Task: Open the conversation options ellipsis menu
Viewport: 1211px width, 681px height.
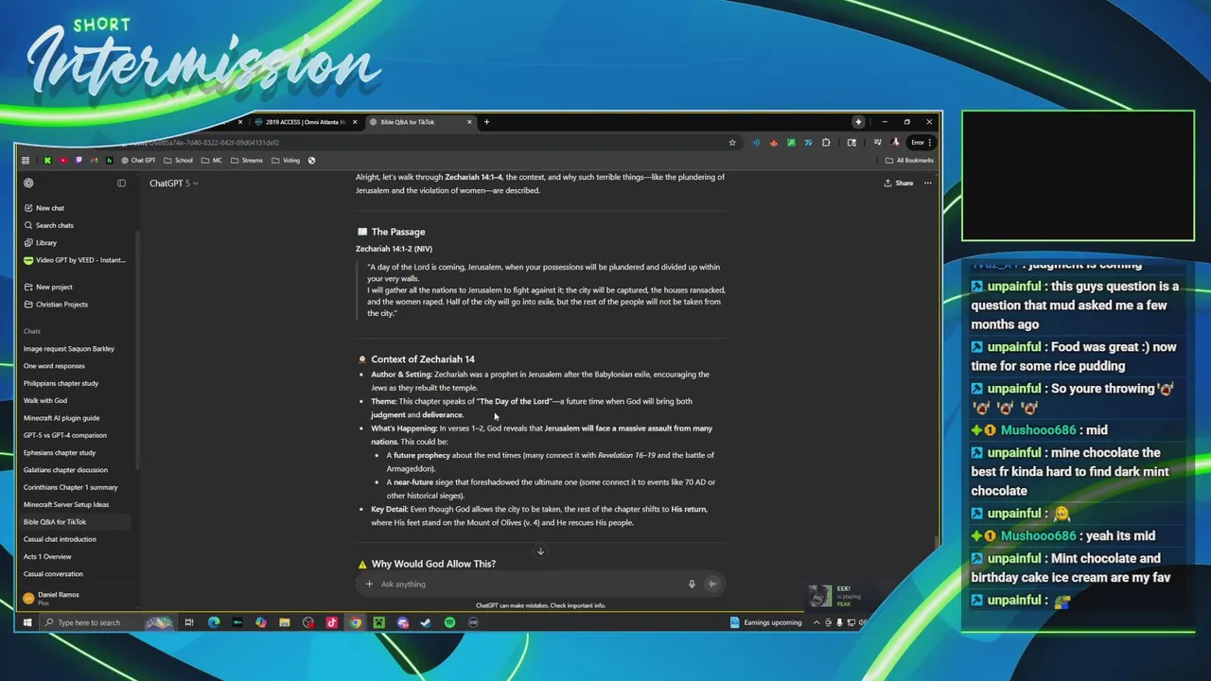Action: (928, 183)
